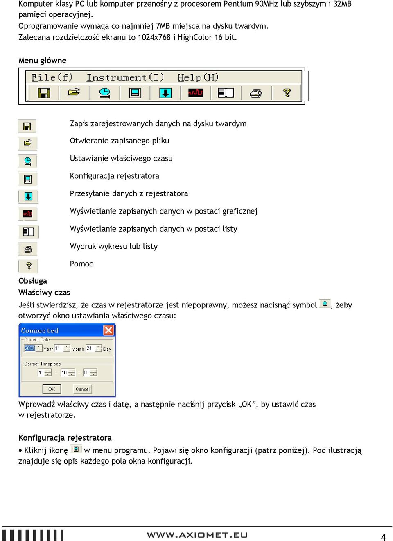The image size is (393, 541).
Task: Click the text 'Ustawianie właściwego czasu'
Action: click(x=121, y=158)
